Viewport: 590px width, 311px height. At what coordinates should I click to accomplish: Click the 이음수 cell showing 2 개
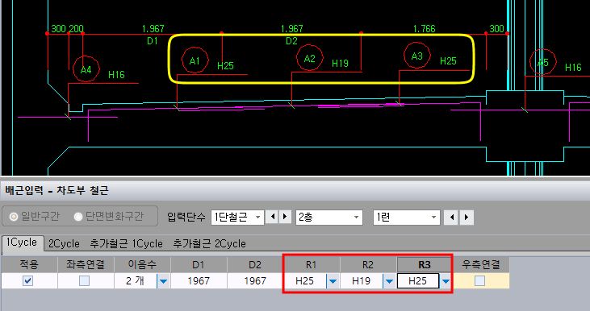click(136, 281)
